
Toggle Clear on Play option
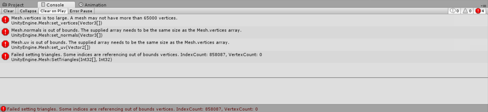pyautogui.click(x=53, y=11)
